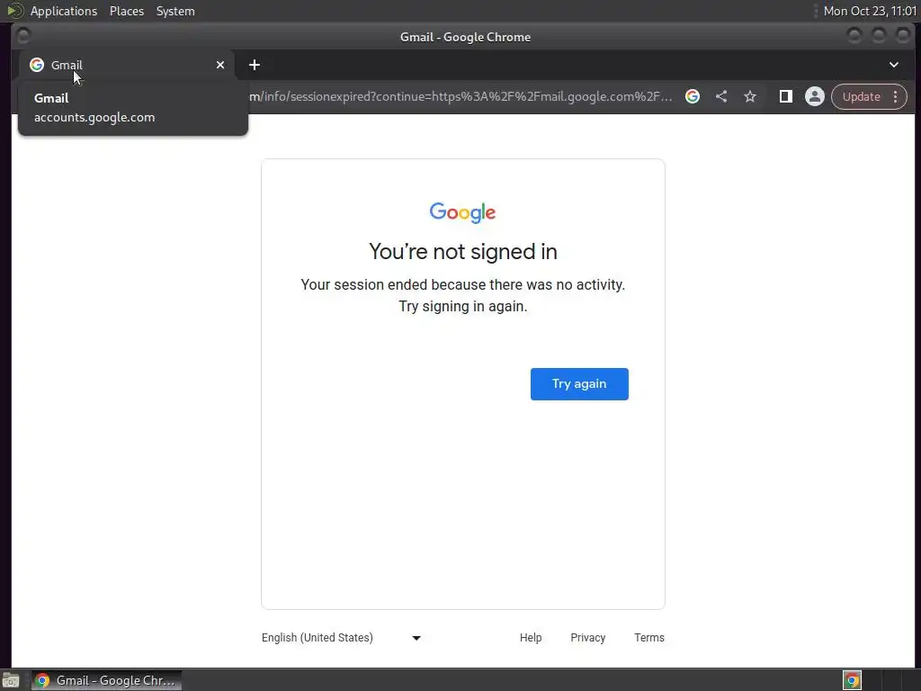Viewport: 921px width, 691px height.
Task: Click the Gmail tab favicon
Action: (x=37, y=65)
